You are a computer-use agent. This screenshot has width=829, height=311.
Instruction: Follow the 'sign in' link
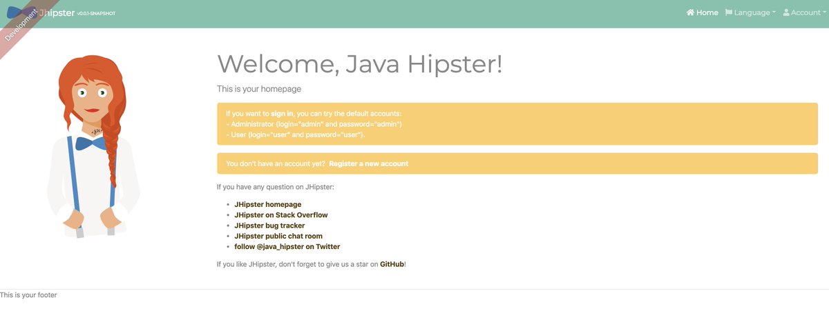coord(282,113)
